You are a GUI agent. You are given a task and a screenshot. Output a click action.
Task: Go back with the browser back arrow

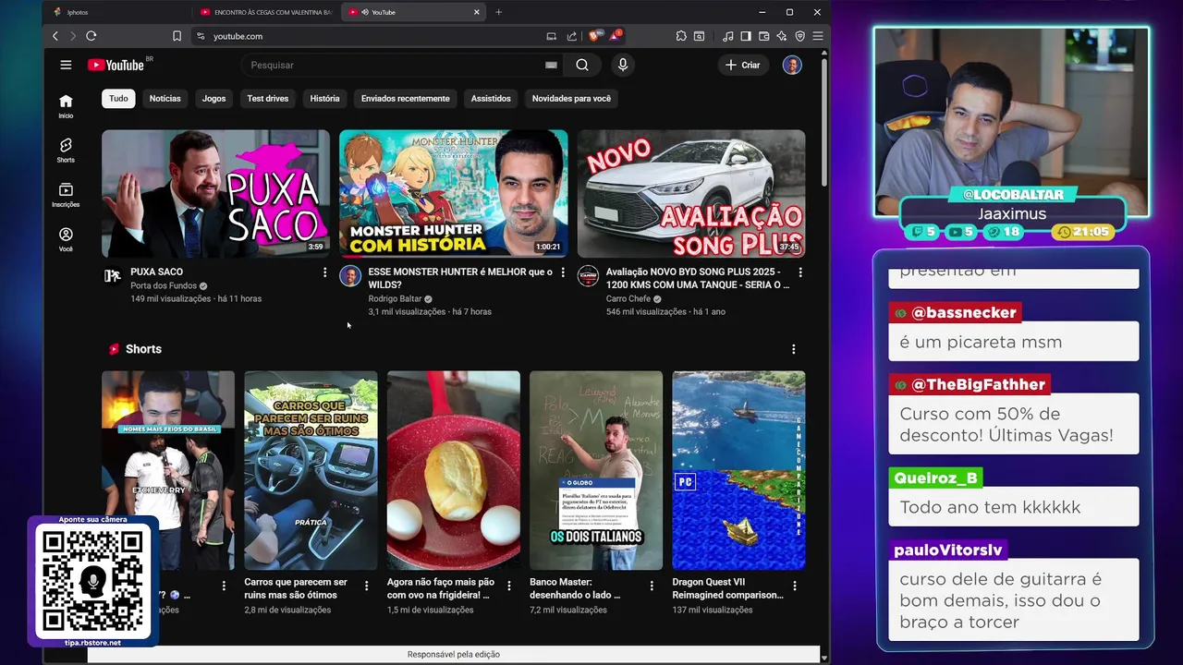(x=55, y=36)
